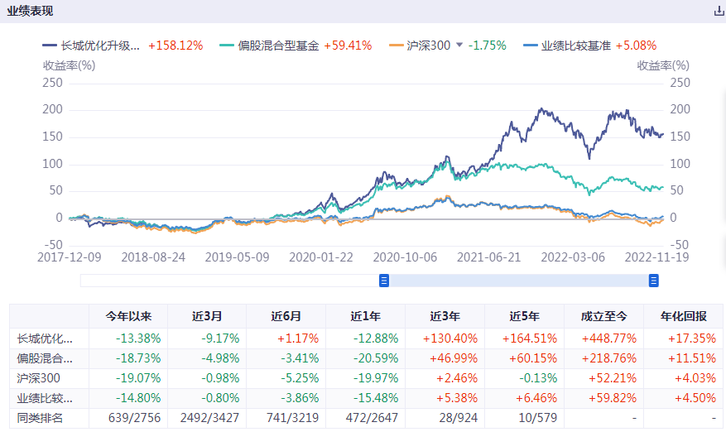The height and width of the screenshot is (432, 726).
Task: Click the 近1年 column header
Action: [x=365, y=316]
